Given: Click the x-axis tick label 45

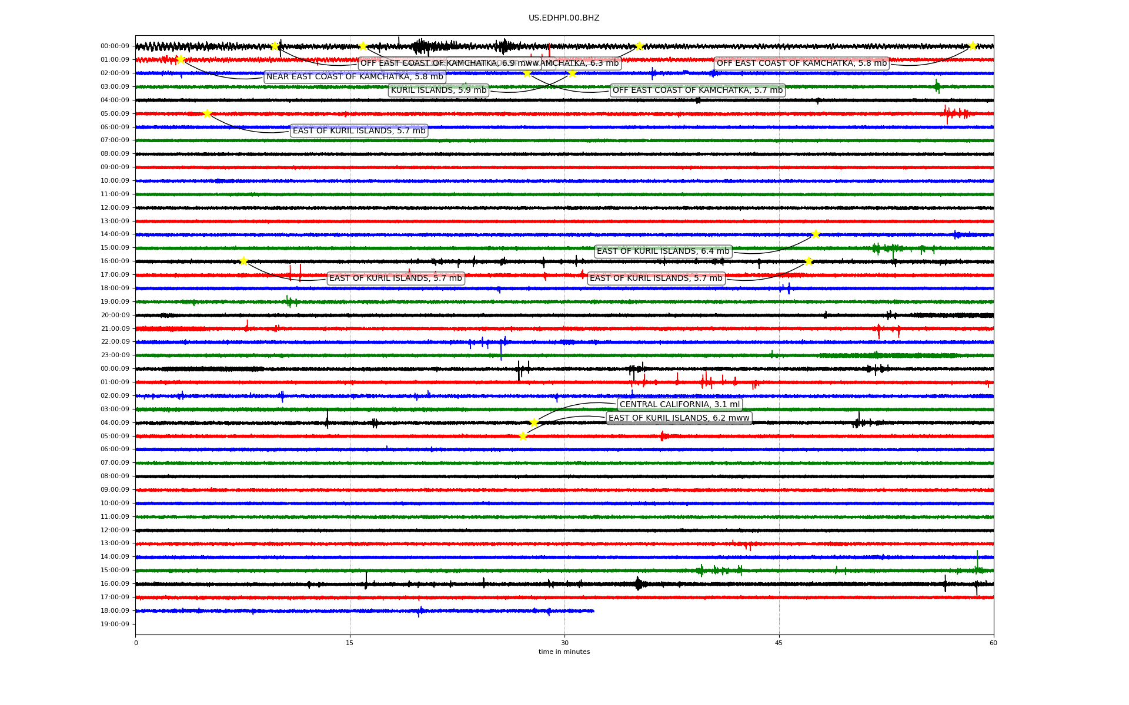Looking at the screenshot, I should 779,643.
